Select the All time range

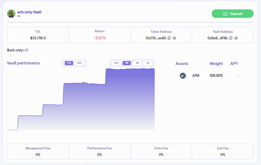[148, 63]
